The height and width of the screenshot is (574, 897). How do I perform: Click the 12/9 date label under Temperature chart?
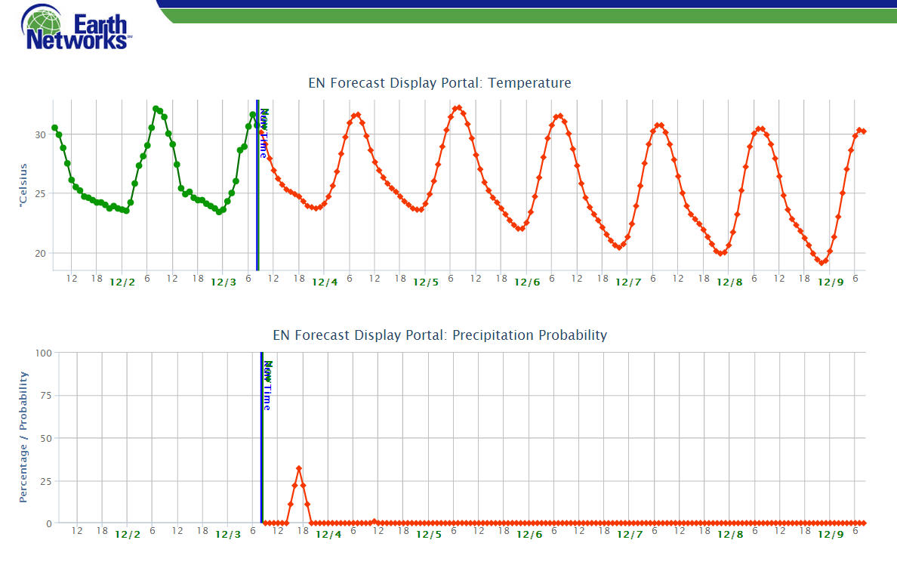(x=830, y=282)
